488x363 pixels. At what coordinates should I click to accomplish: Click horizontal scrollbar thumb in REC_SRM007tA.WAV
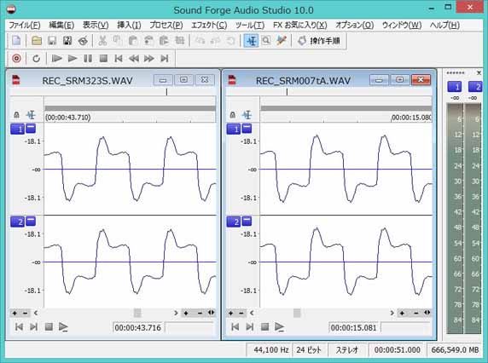(297, 313)
